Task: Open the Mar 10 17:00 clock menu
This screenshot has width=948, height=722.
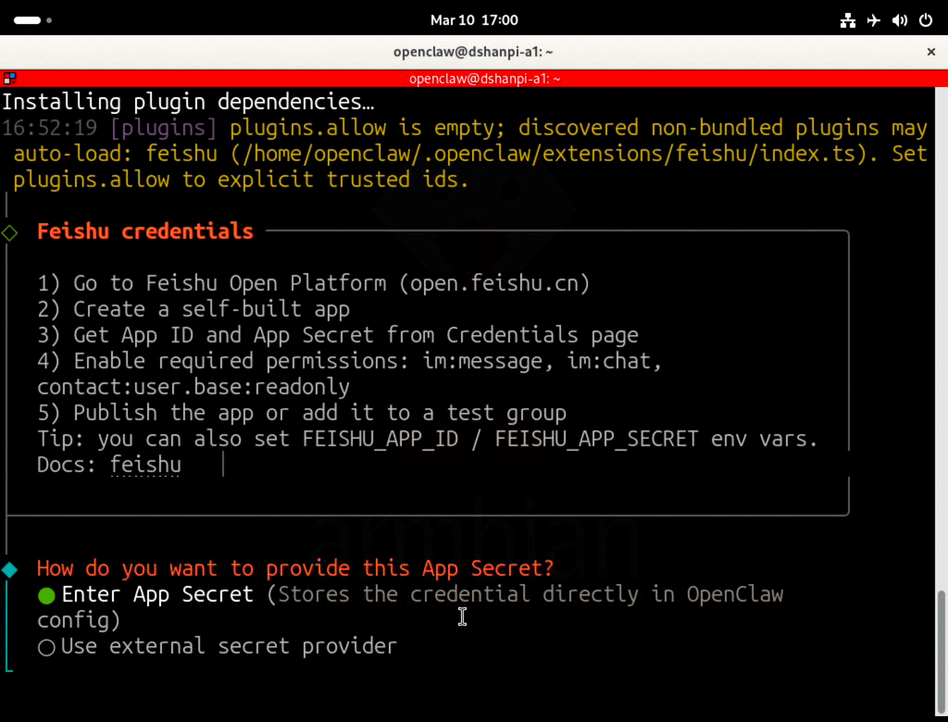Action: pyautogui.click(x=474, y=21)
